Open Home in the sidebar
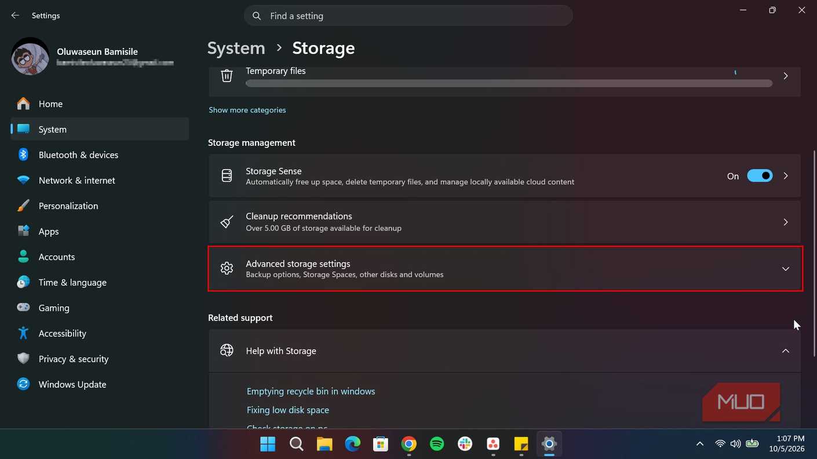This screenshot has height=459, width=817. coord(100,104)
